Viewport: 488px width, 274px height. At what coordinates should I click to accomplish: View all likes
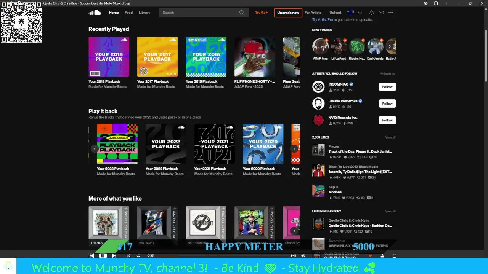click(x=390, y=137)
